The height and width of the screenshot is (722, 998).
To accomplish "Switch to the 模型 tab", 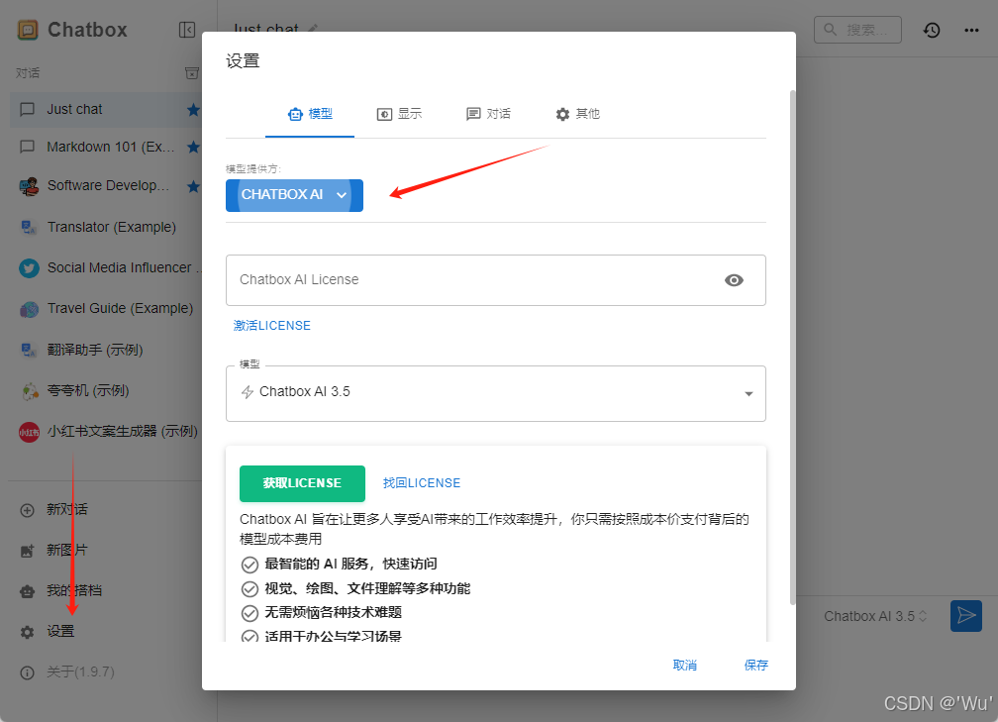I will [x=310, y=114].
